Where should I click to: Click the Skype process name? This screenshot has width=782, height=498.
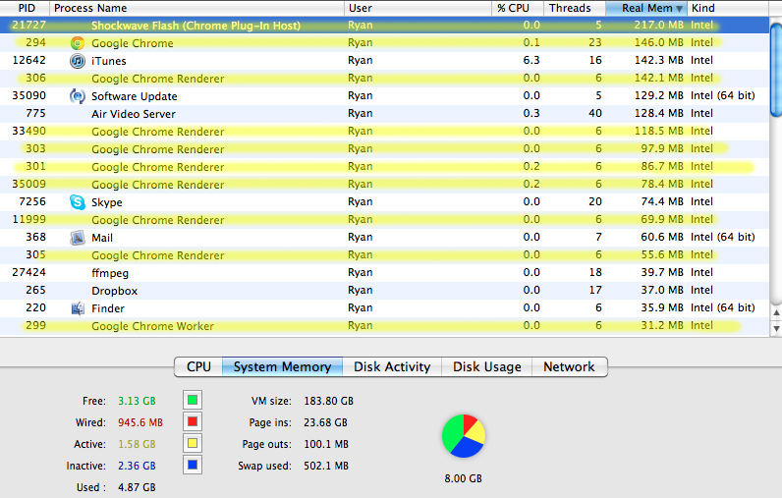pos(107,202)
